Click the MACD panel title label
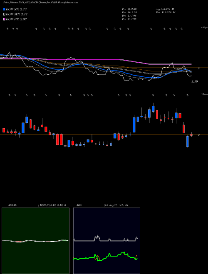 (12, 205)
